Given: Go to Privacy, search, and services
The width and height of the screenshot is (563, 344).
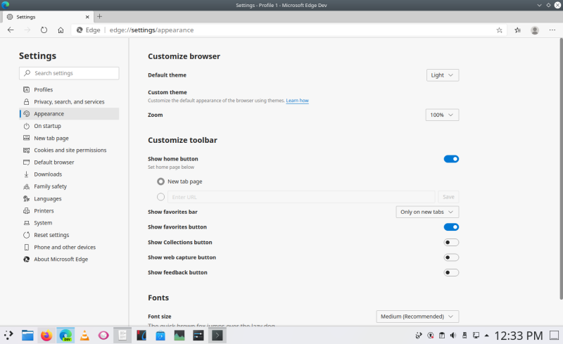Looking at the screenshot, I should click(x=69, y=102).
